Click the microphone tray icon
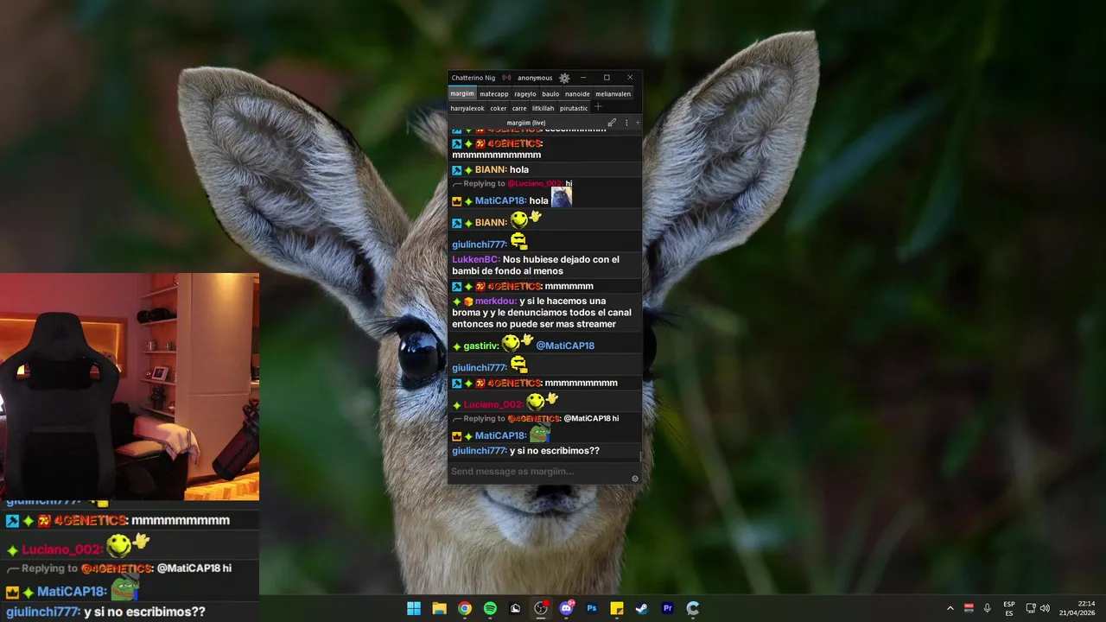1106x622 pixels. pos(987,608)
